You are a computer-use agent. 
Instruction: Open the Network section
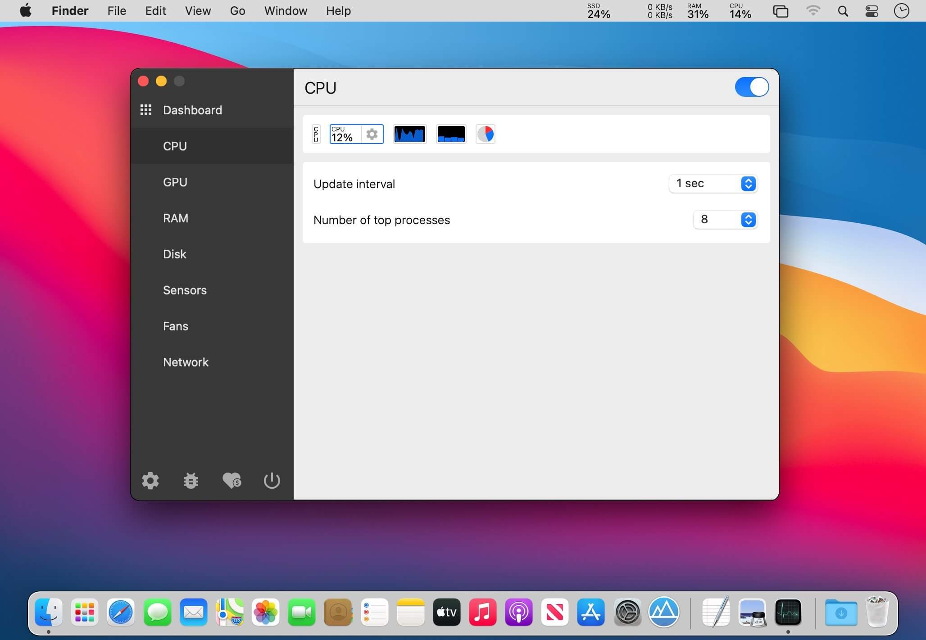[186, 362]
